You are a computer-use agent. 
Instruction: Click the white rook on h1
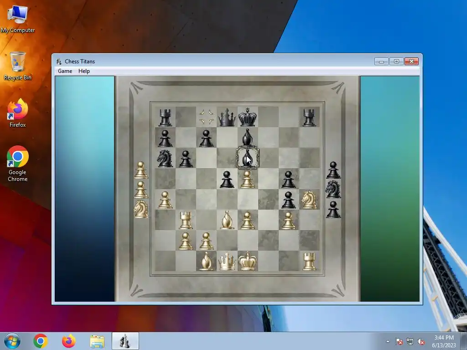point(309,261)
